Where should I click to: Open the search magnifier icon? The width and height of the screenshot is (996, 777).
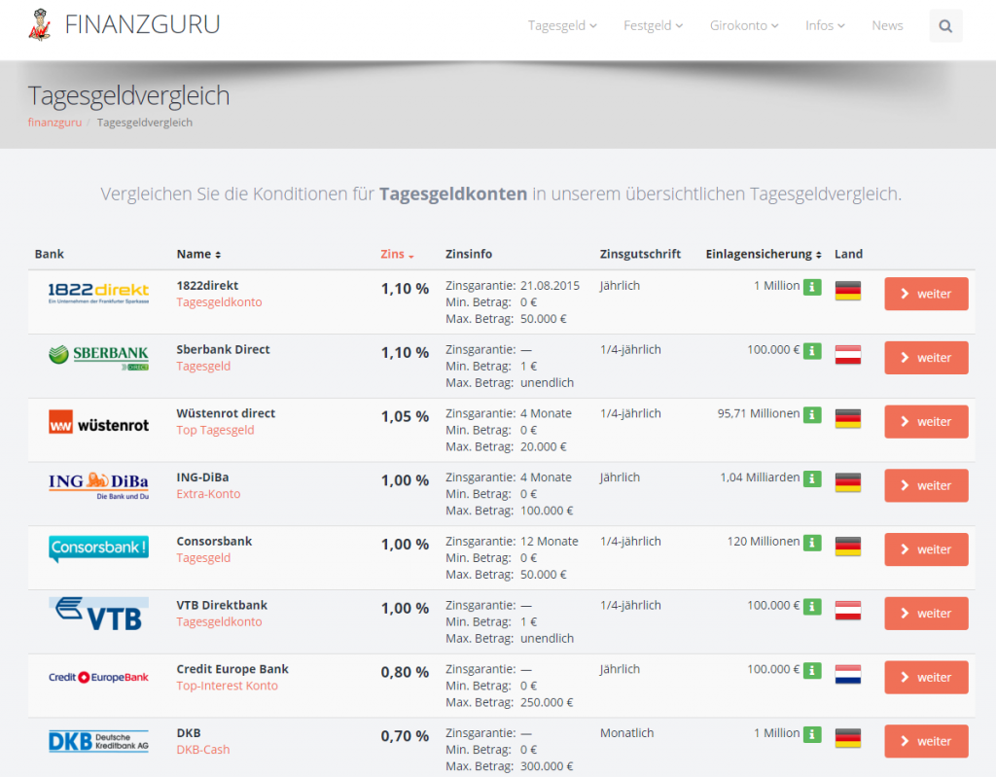(x=945, y=26)
